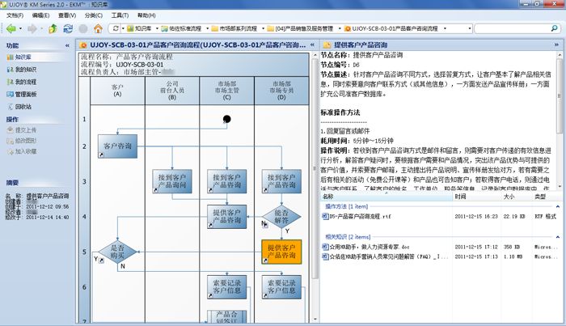Click the UJOY-SCB-03-01产品客户咨询流程 breadcrumb
This screenshot has width=566, height=326.
click(x=391, y=28)
